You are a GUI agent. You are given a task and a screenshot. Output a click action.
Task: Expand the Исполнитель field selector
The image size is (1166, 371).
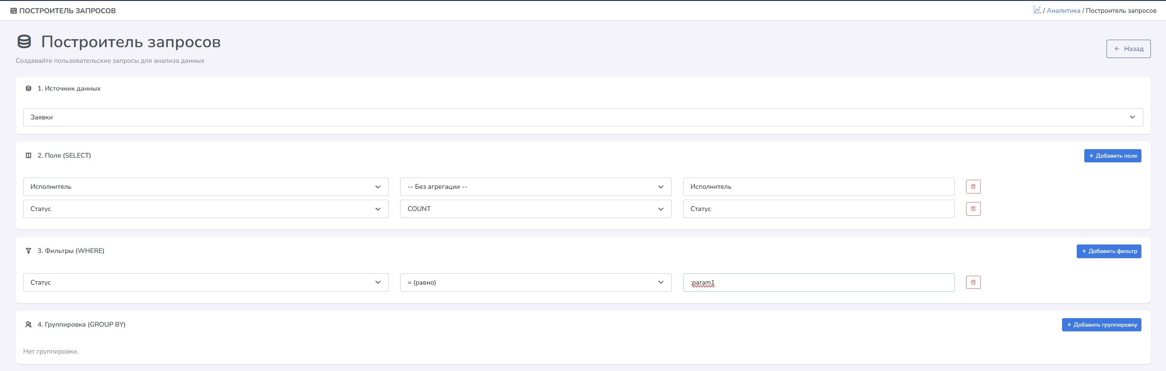click(x=206, y=186)
